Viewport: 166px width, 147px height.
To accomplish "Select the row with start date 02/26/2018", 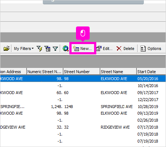I will coord(83,120).
